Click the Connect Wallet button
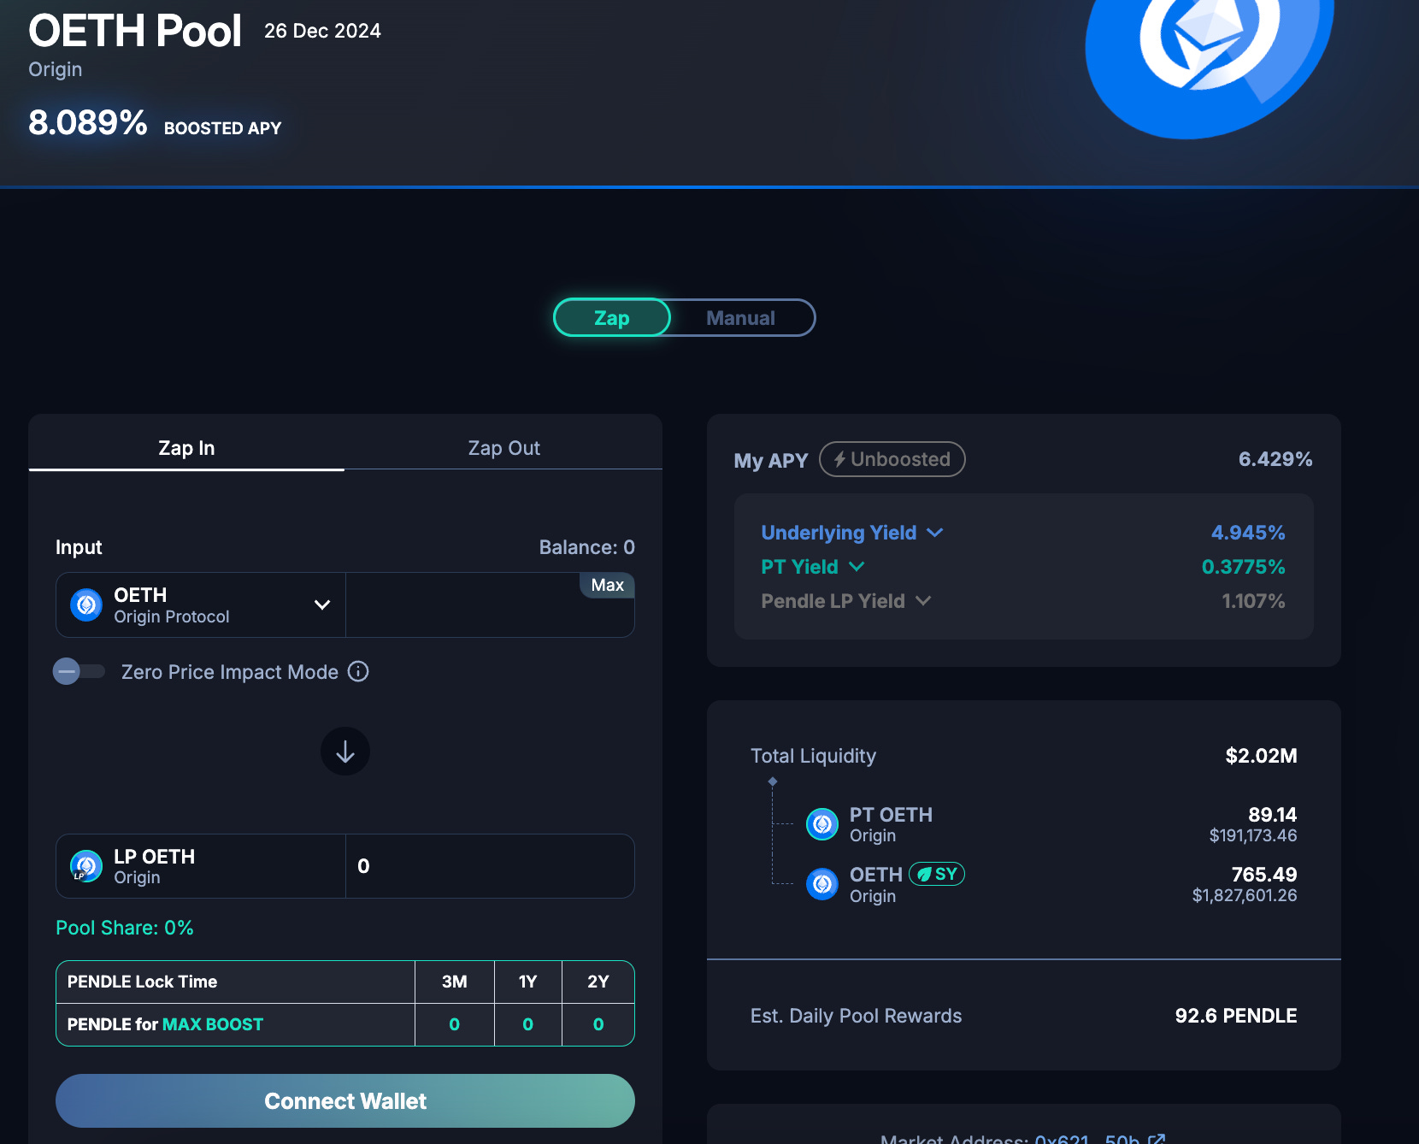The height and width of the screenshot is (1144, 1419). 345,1101
